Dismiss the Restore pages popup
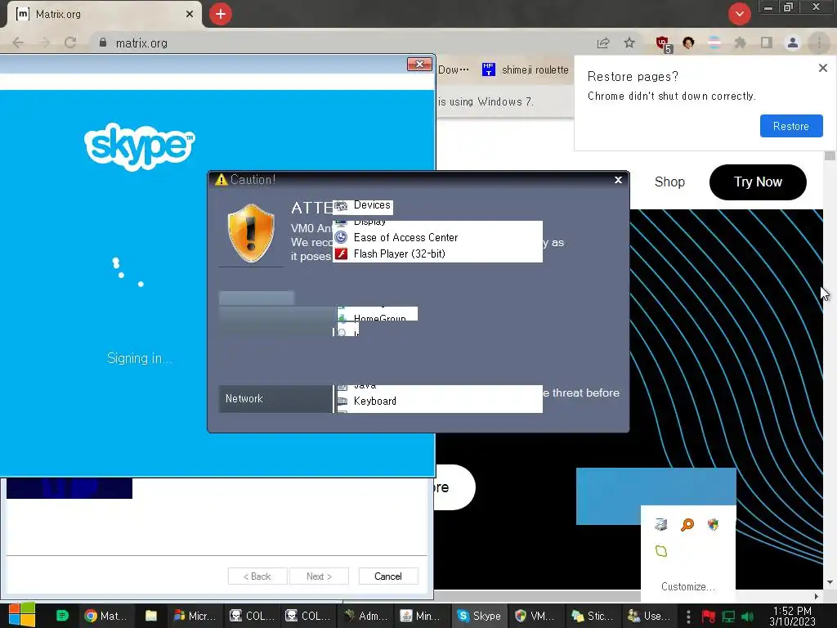The width and height of the screenshot is (837, 628). coord(822,68)
